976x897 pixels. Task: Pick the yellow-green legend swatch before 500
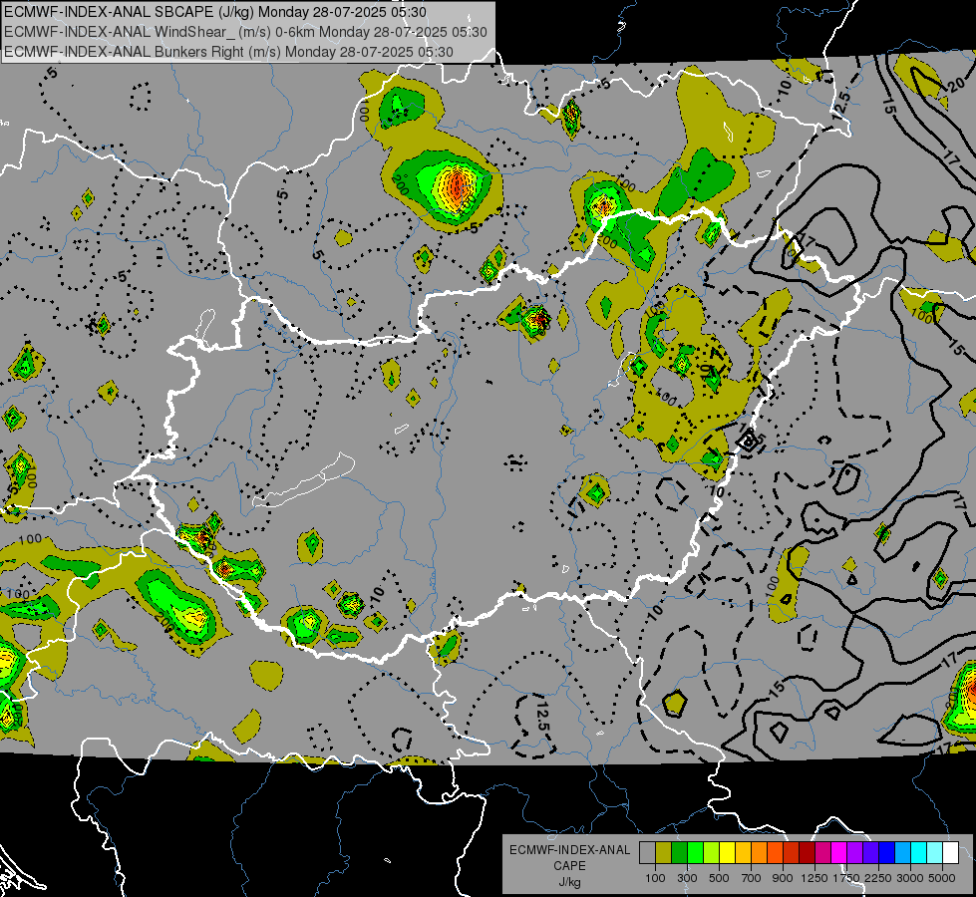[712, 852]
